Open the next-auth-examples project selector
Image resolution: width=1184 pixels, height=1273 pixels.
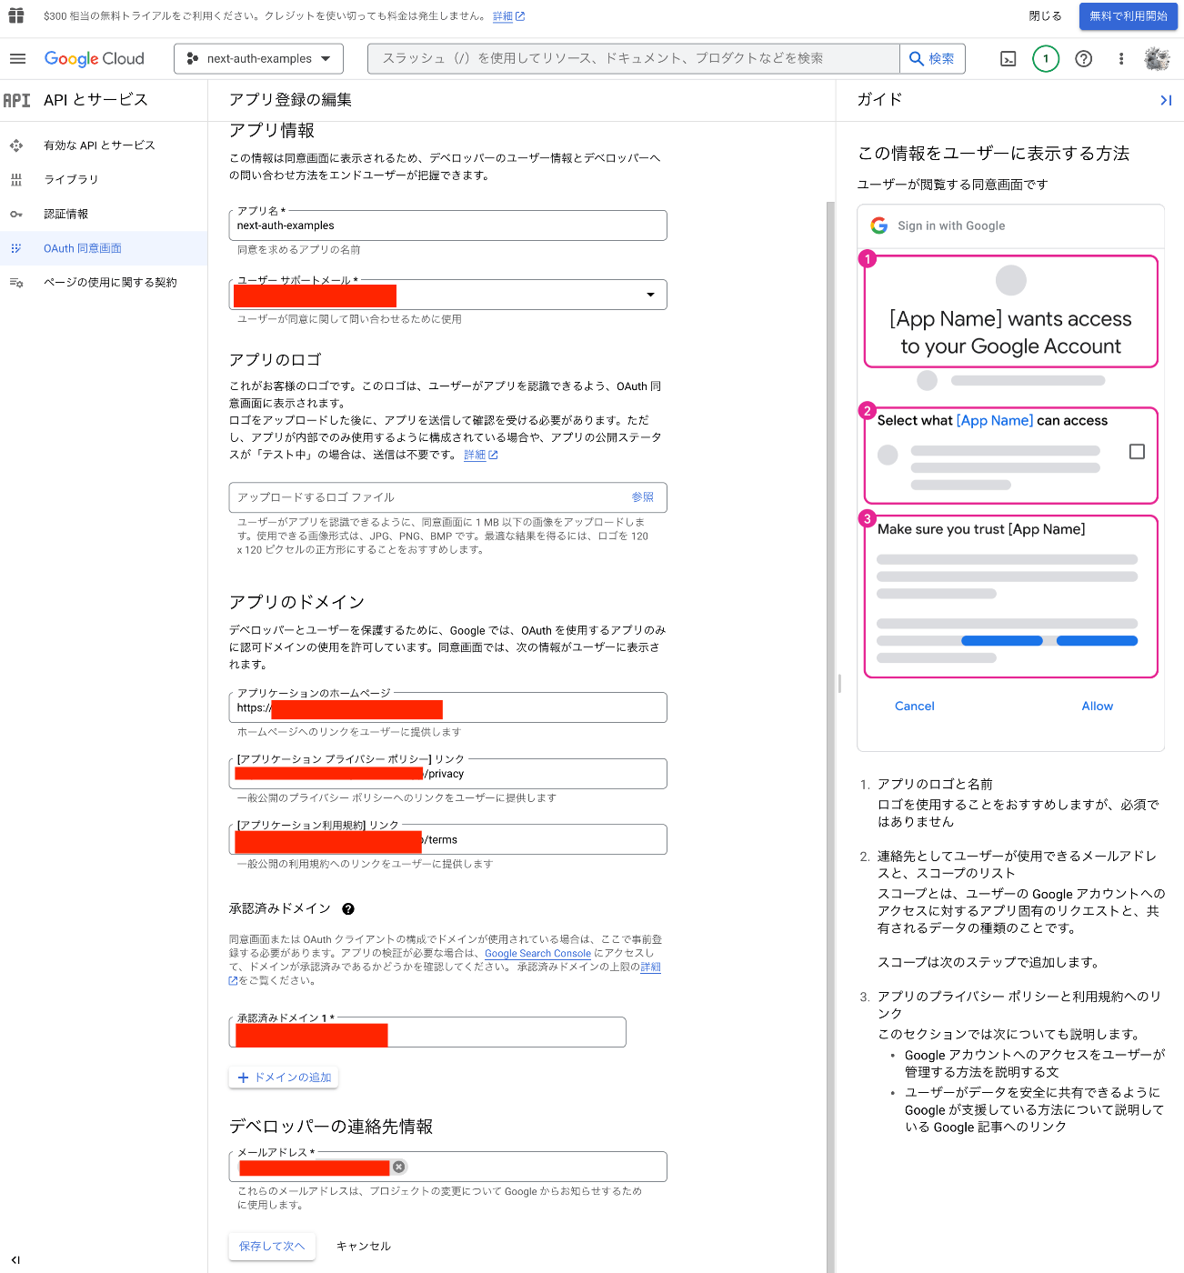(x=258, y=58)
